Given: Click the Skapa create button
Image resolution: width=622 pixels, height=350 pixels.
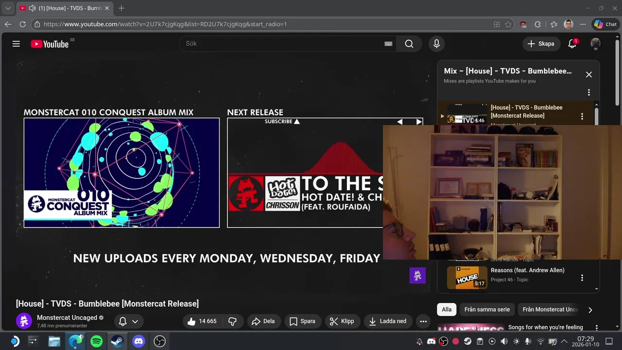Looking at the screenshot, I should click(541, 44).
